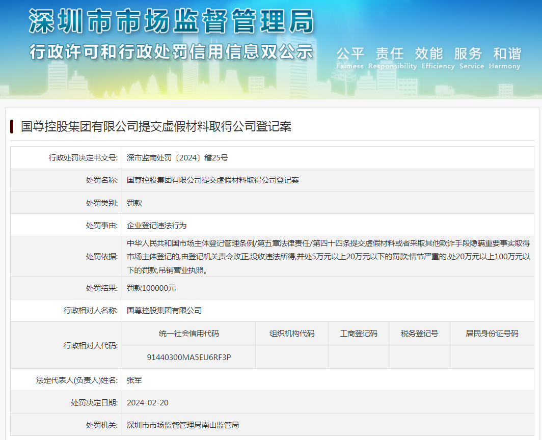The width and height of the screenshot is (542, 440).
Task: Click the decision date 2024-02-20
Action: coord(148,403)
